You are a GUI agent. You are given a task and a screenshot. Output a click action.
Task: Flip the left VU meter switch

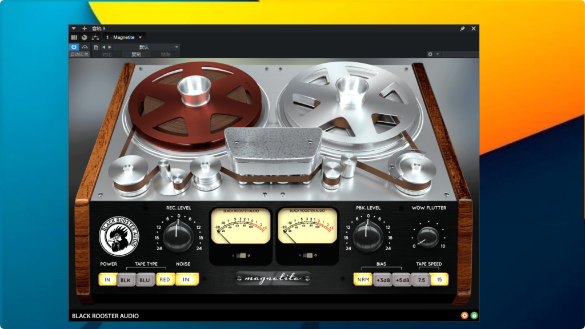(241, 255)
